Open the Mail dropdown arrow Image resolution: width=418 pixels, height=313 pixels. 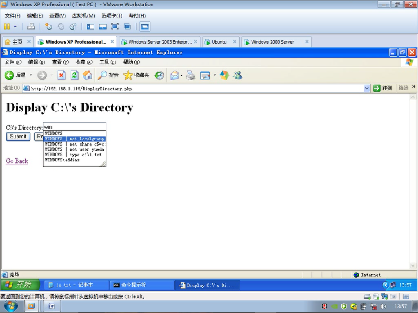(x=182, y=75)
